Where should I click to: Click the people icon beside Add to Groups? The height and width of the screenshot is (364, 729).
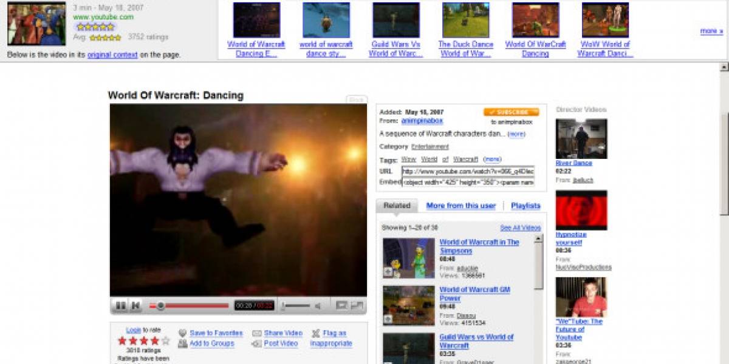[x=182, y=343]
